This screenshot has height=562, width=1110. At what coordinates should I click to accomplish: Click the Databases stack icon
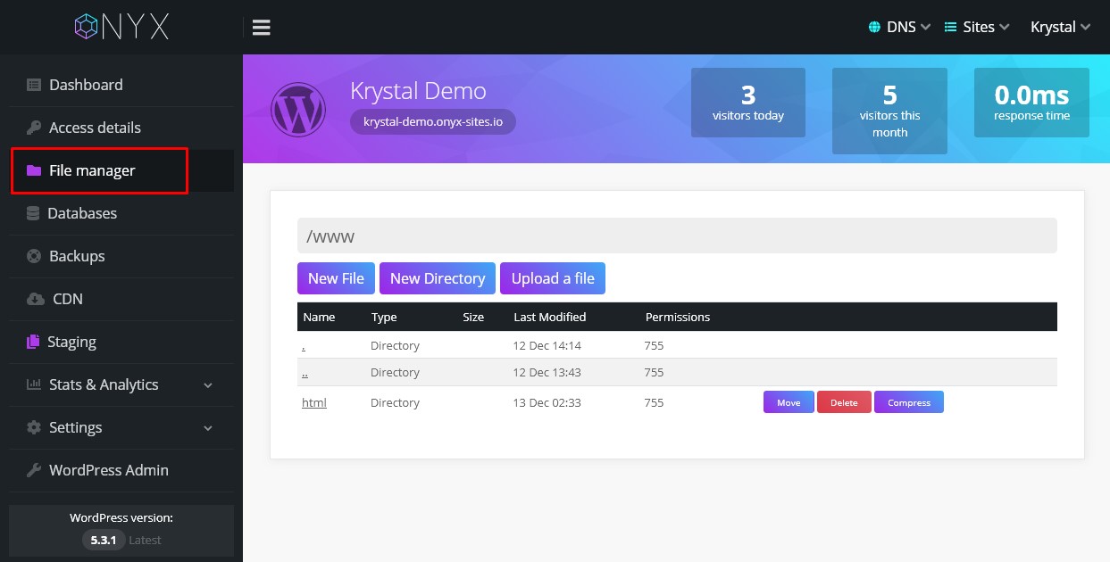point(33,213)
